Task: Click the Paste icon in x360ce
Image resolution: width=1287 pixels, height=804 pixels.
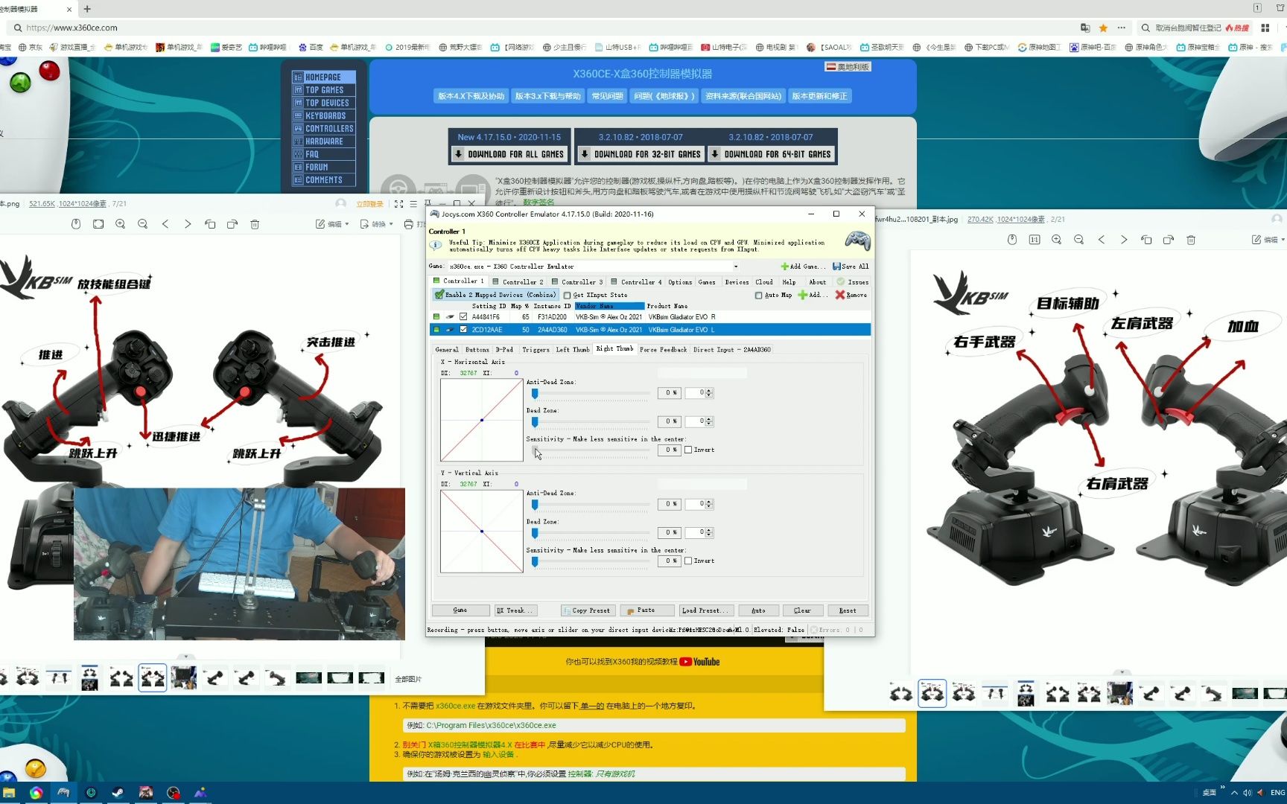Action: [x=630, y=610]
